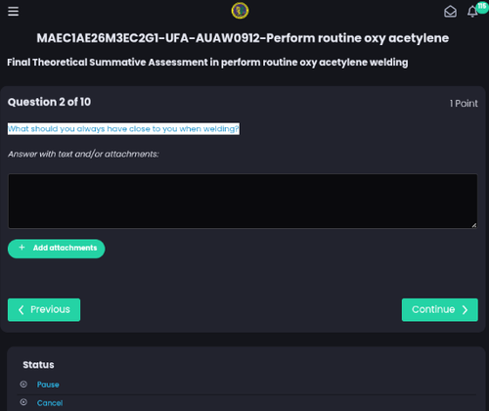Image resolution: width=489 pixels, height=411 pixels.
Task: Click inside the answer text area
Action: 243,201
